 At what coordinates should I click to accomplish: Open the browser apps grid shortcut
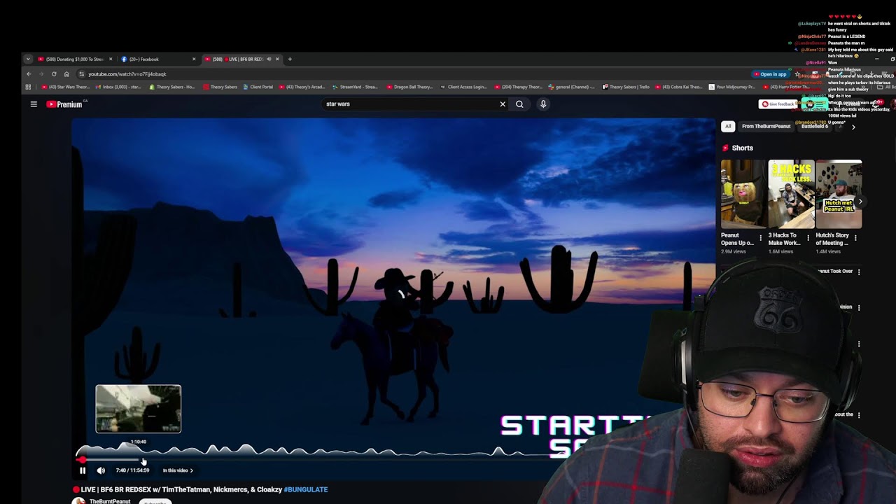click(x=28, y=87)
